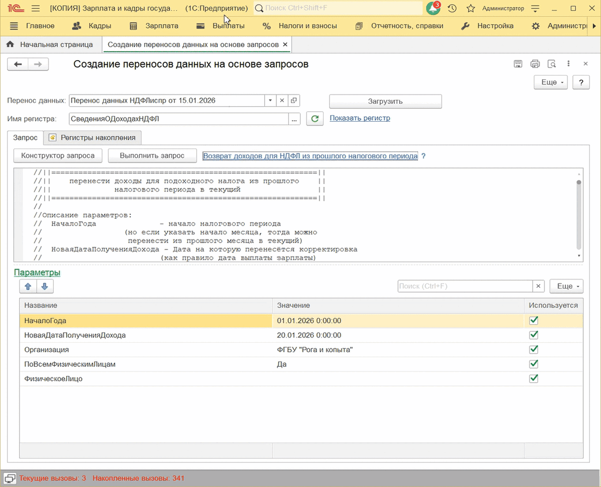601x487 pixels.
Task: Open the Еще menu beside the parameters search
Action: tap(566, 286)
